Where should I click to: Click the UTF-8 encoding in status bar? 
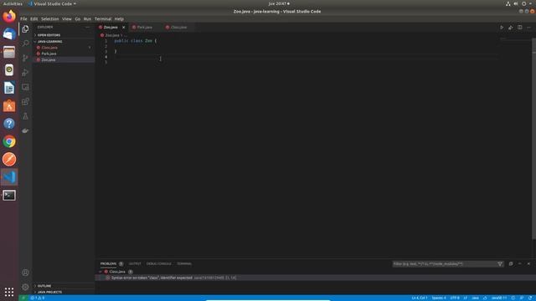coord(455,298)
